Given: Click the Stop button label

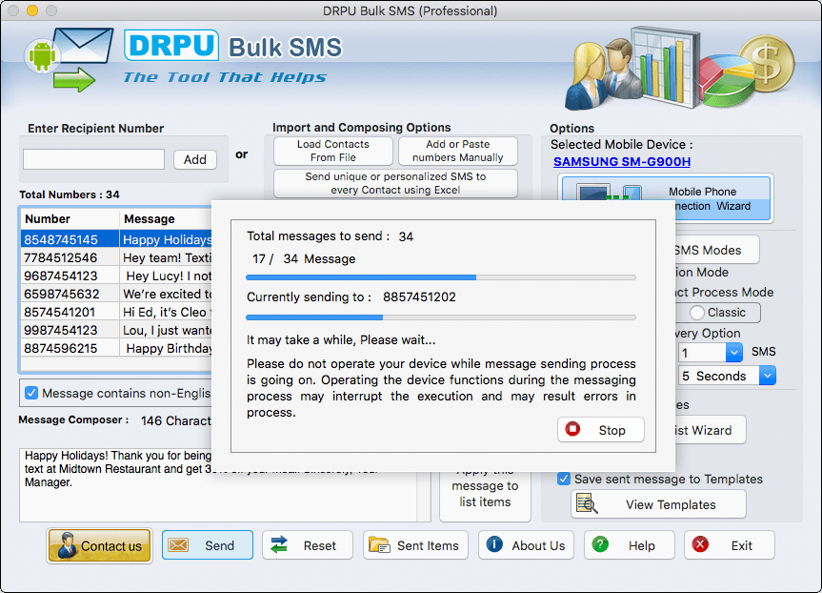Looking at the screenshot, I should 611,430.
